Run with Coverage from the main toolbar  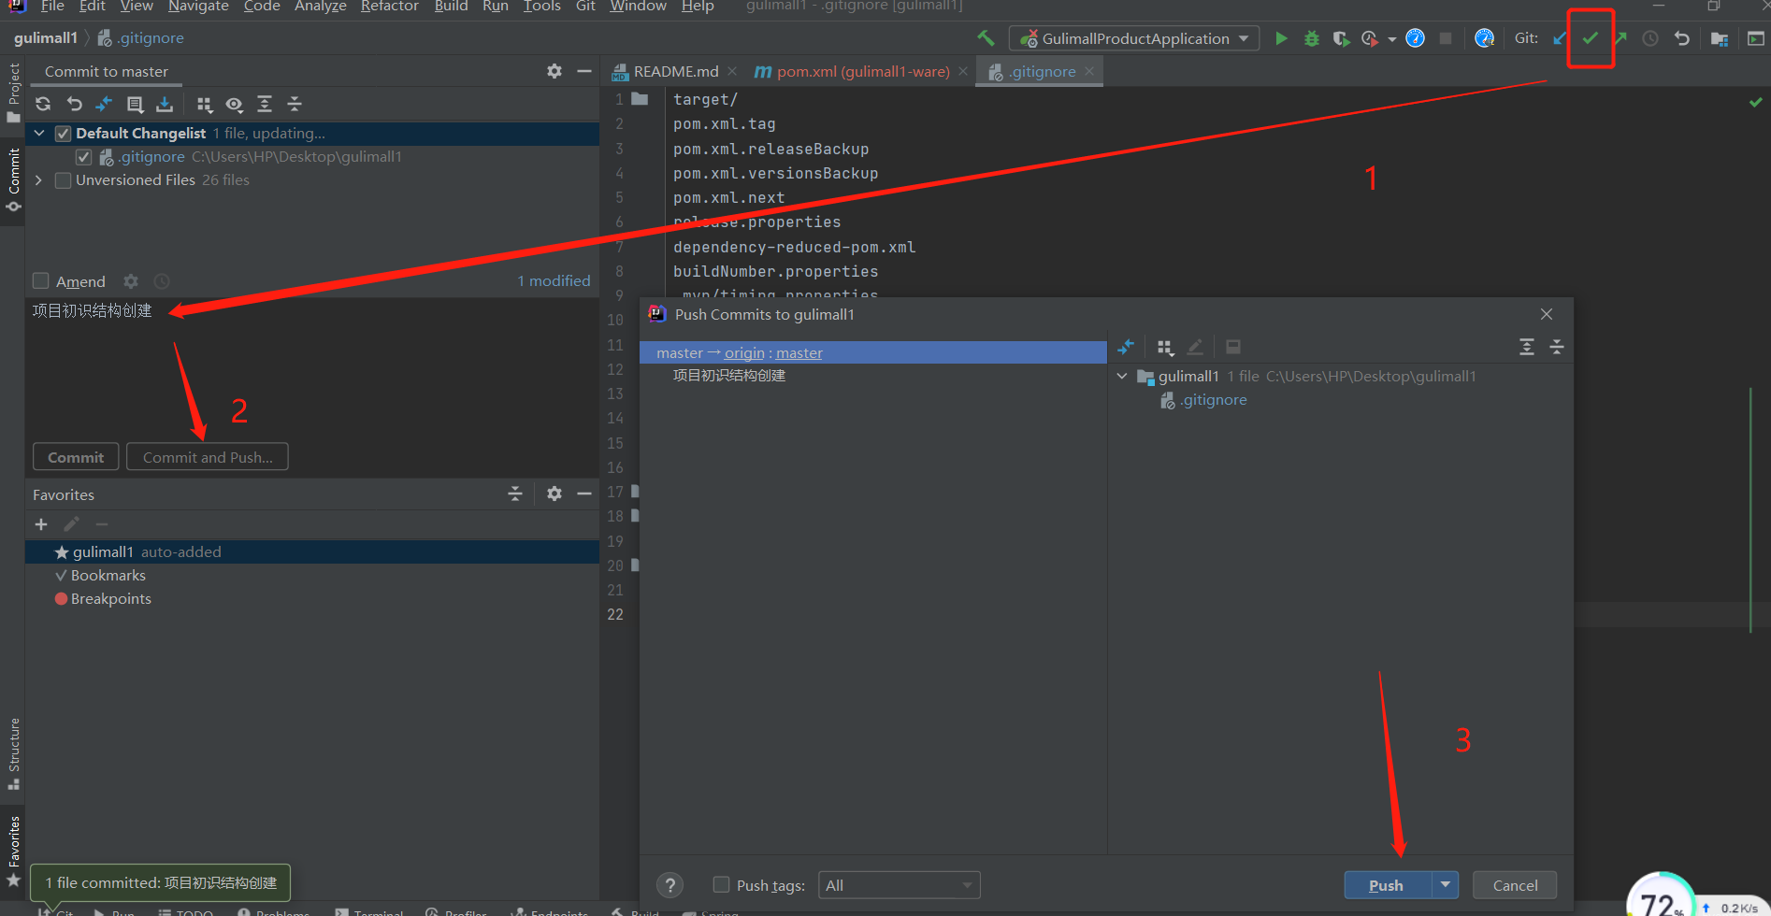tap(1341, 38)
